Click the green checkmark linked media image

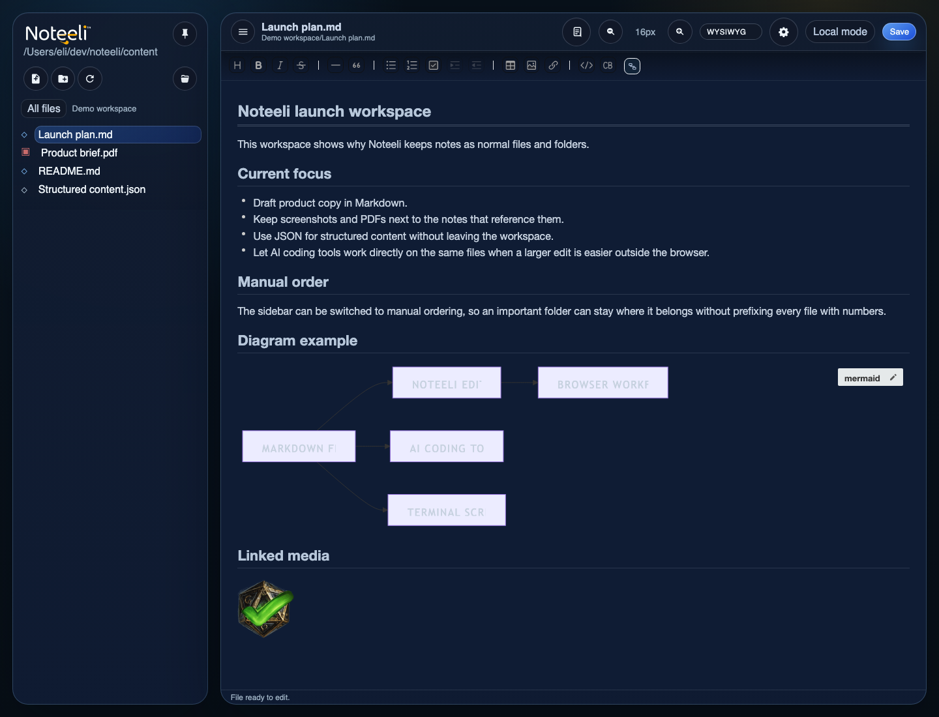click(x=265, y=609)
